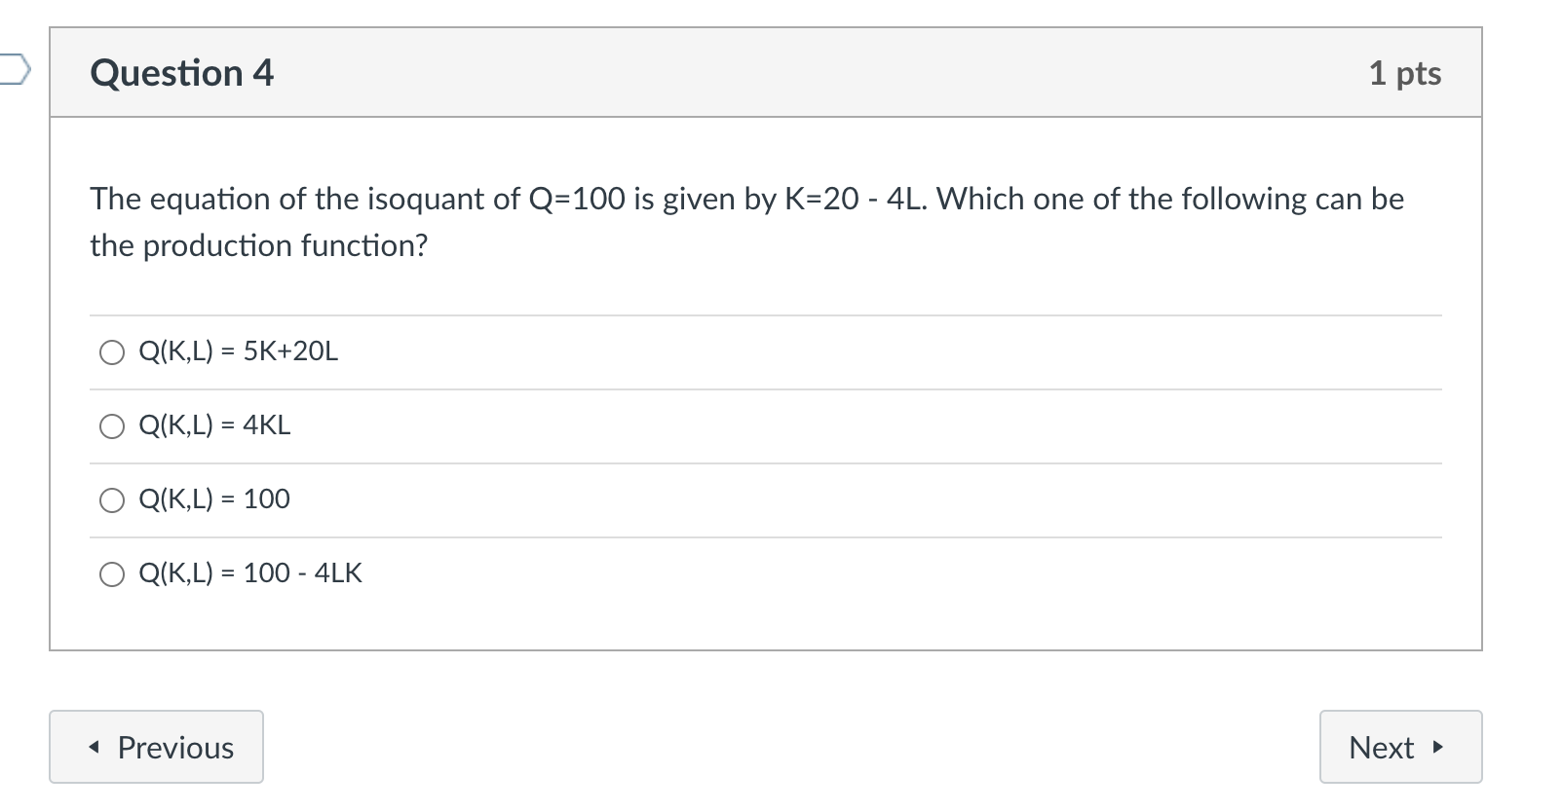Select answer Q(K,L) = 100
Viewport: 1563px width, 812px height.
[x=214, y=499]
